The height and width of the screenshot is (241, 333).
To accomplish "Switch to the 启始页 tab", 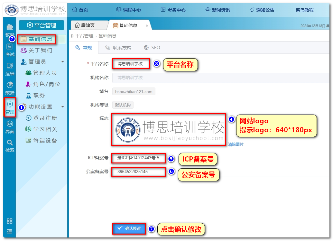I will click(88, 25).
